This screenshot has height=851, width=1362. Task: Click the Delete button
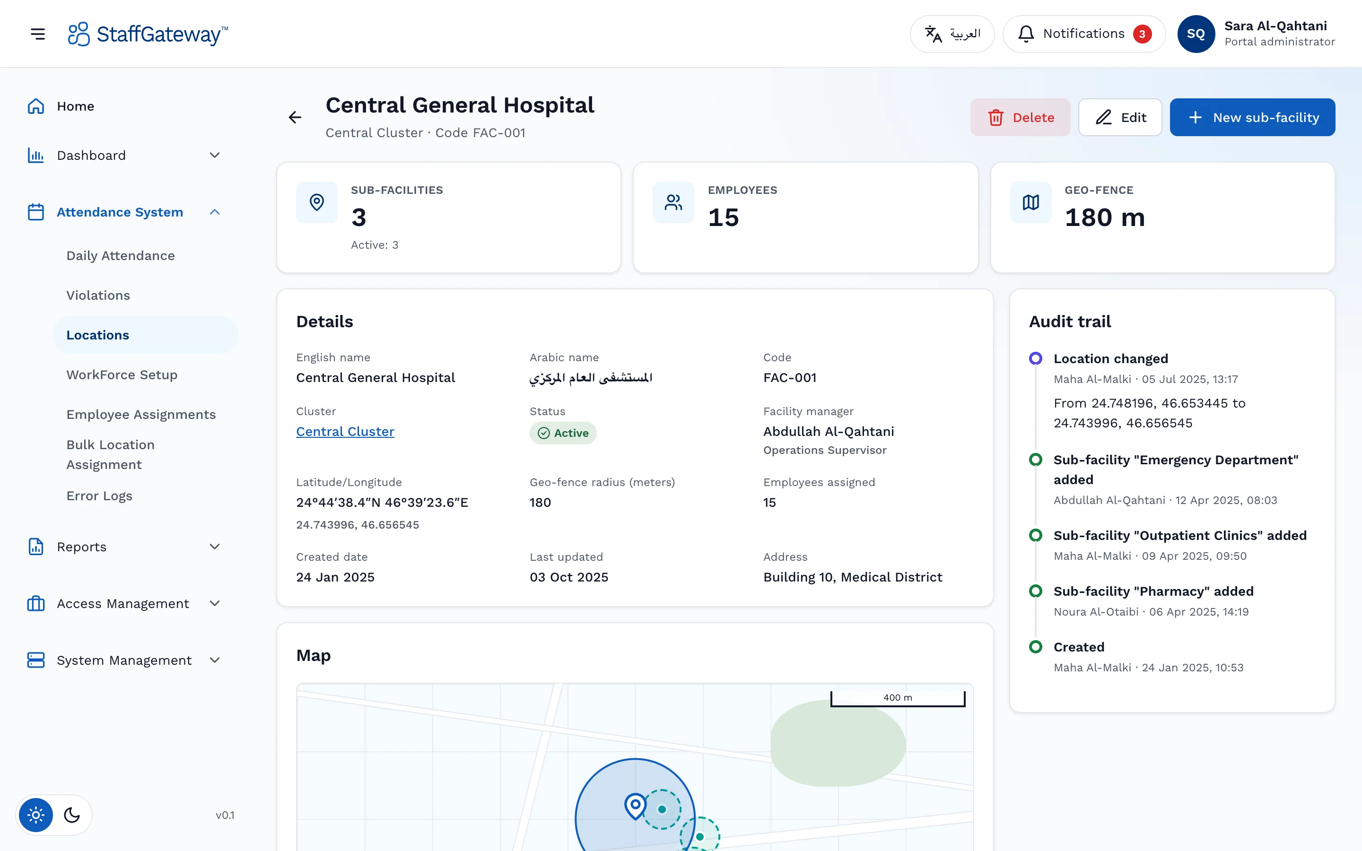point(1021,117)
